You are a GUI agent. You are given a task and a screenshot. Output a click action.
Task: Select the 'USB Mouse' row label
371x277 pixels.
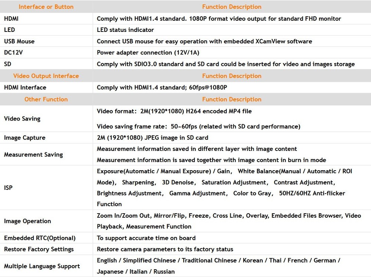tap(19, 41)
